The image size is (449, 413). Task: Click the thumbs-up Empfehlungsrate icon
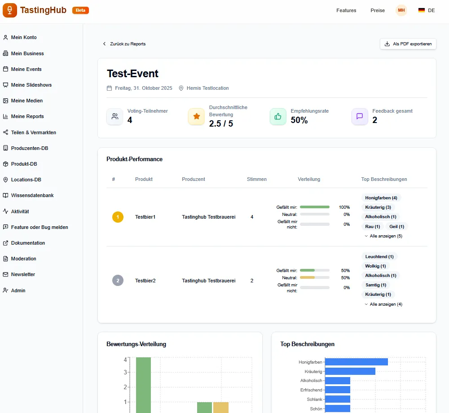pos(278,117)
